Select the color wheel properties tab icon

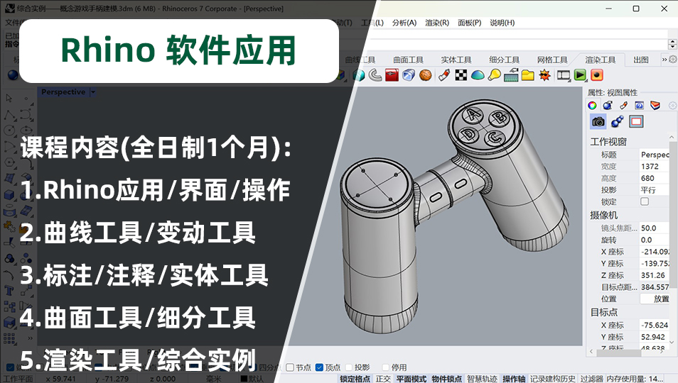pyautogui.click(x=593, y=105)
